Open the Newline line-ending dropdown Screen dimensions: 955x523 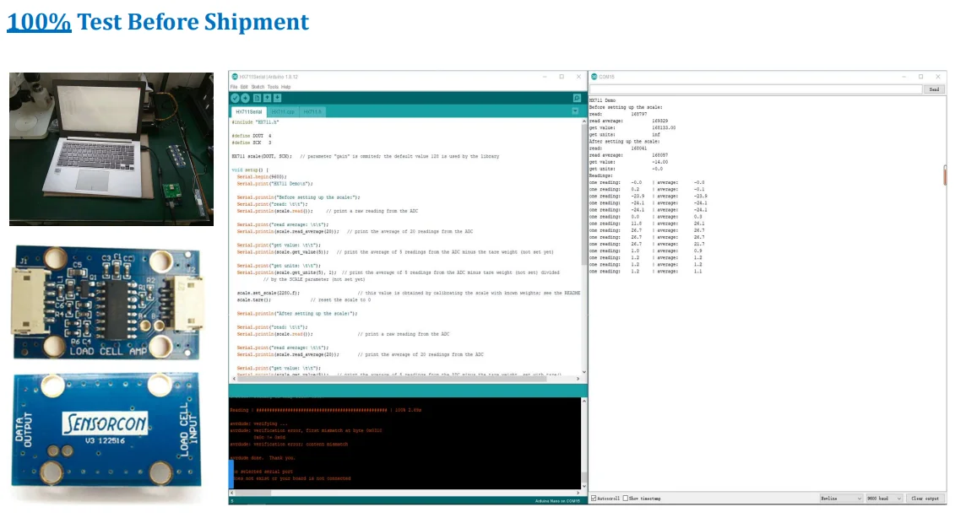point(841,498)
